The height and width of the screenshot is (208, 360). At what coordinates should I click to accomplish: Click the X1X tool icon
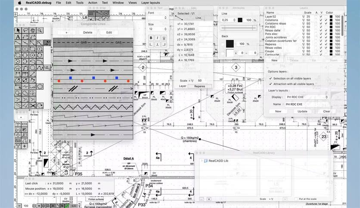coord(25,124)
